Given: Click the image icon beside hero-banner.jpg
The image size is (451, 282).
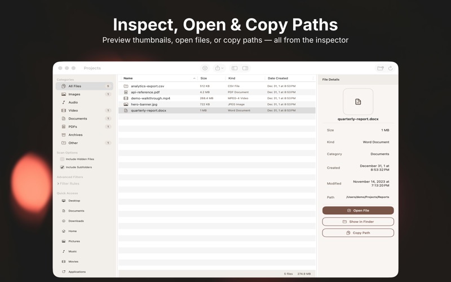Looking at the screenshot, I should (126, 104).
